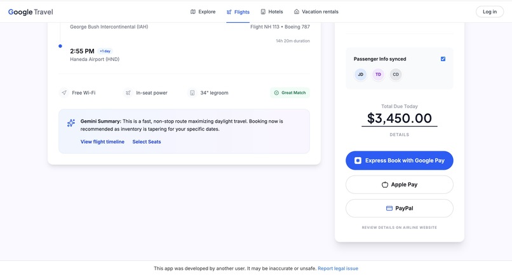
Task: Click George Bush Intercontinental (IAH) text
Action: (x=109, y=27)
